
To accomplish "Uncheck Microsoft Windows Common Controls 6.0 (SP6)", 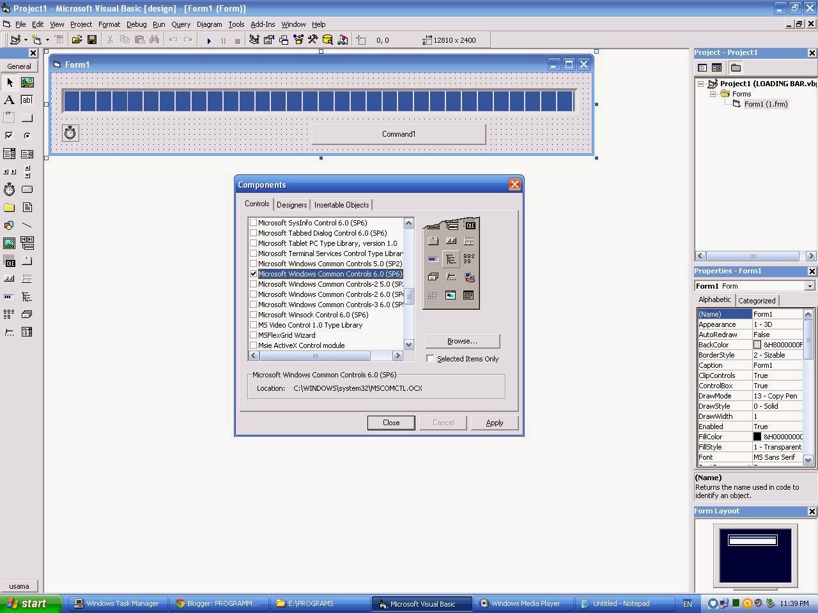I will (253, 274).
